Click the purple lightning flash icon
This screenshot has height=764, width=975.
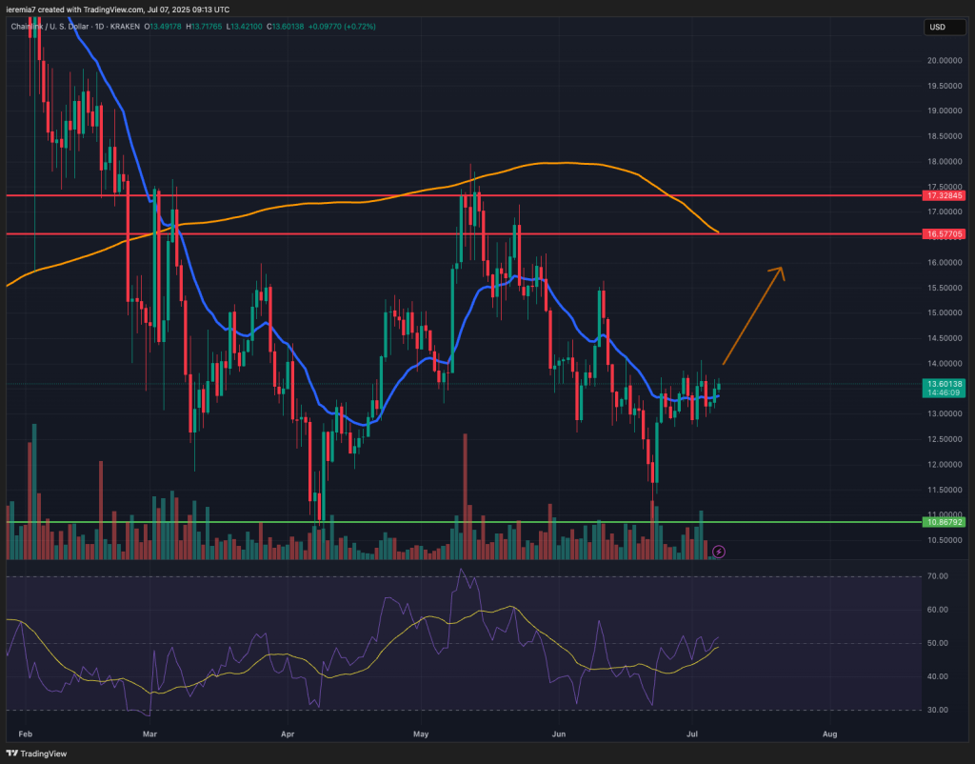click(x=718, y=552)
